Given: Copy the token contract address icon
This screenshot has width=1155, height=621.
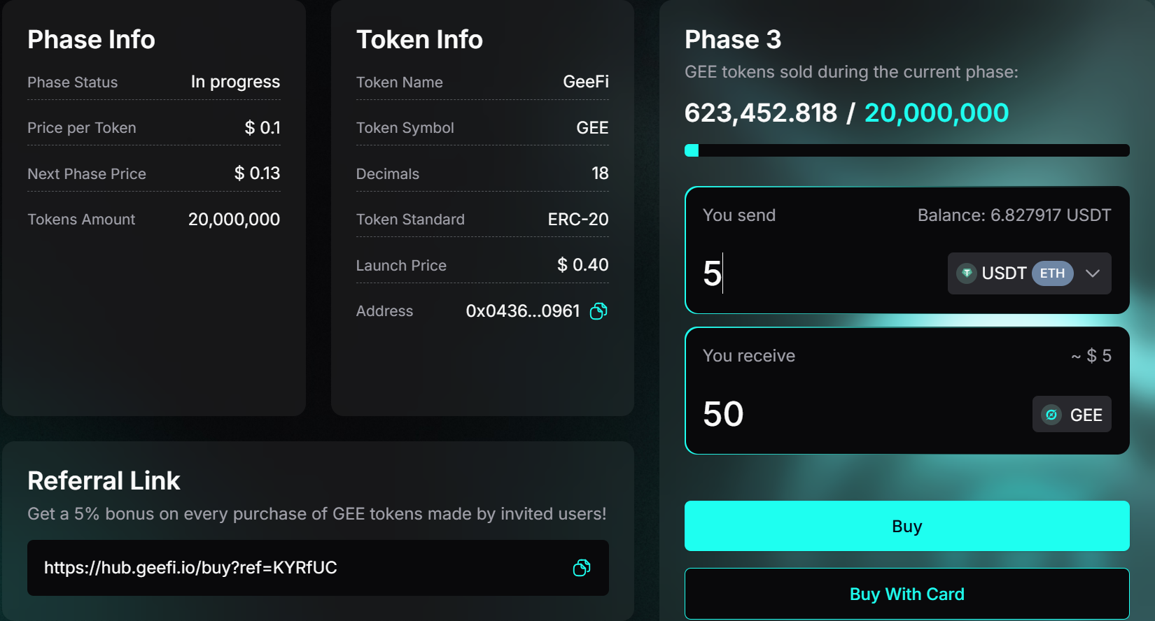Looking at the screenshot, I should point(598,311).
